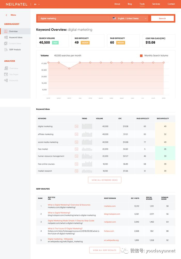Open 'Digital Marketing Made Simple' result link
Screen dimensions: 181x259
pyautogui.click(x=71, y=221)
